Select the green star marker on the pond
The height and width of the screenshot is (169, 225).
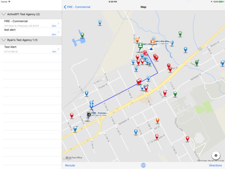pyautogui.click(x=82, y=35)
